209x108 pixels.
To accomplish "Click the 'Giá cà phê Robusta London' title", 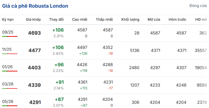I will coord(35,6).
